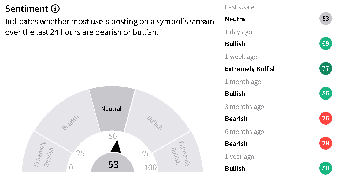Click the Last score Neutral label
Image resolution: width=338 pixels, height=180 pixels.
(236, 19)
